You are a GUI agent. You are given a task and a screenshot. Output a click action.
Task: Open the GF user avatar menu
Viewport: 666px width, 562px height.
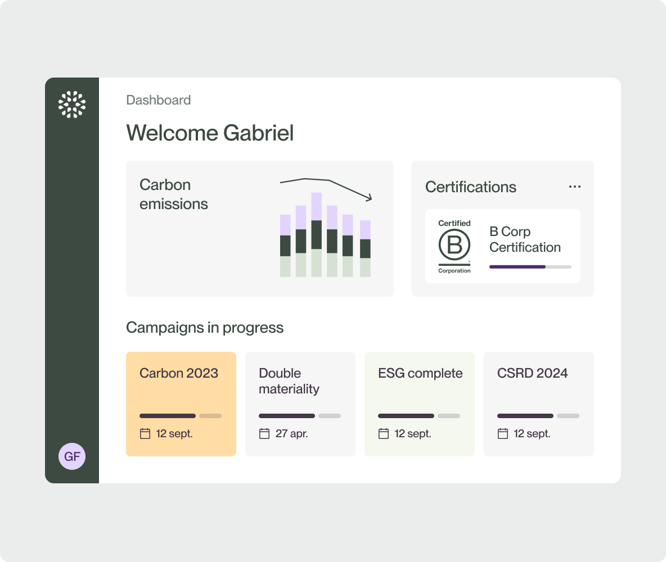coord(72,456)
